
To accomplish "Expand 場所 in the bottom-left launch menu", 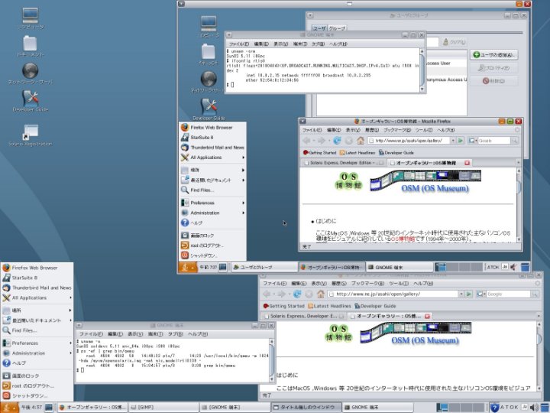I will pyautogui.click(x=37, y=311).
